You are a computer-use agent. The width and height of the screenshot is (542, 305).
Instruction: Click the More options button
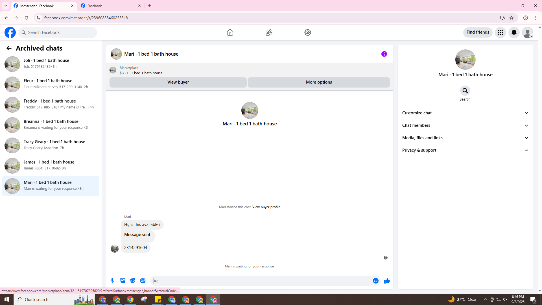point(319,82)
